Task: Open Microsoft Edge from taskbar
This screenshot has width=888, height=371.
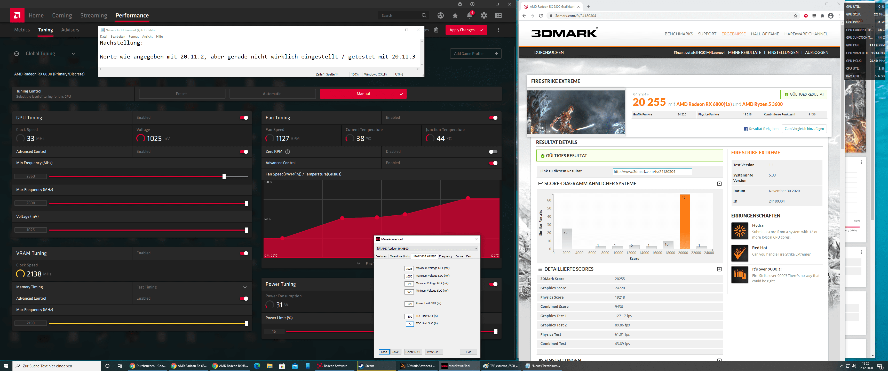Action: [x=257, y=366]
